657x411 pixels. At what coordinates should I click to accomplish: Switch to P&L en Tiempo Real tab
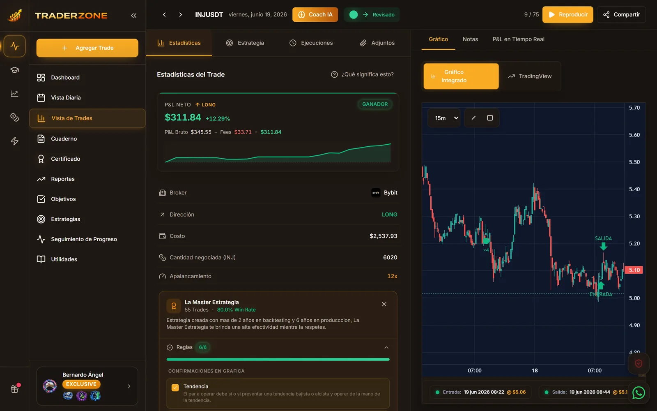pos(518,39)
